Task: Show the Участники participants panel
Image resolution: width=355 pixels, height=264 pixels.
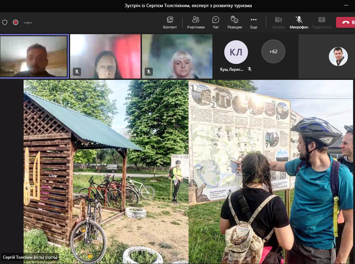Action: tap(195, 23)
